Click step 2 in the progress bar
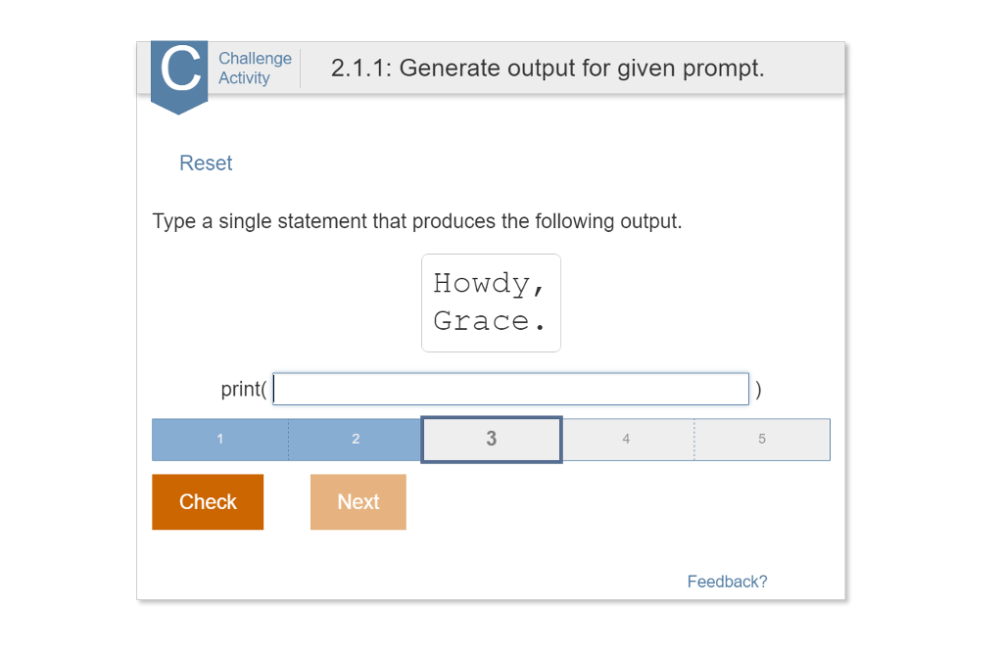 coord(355,439)
